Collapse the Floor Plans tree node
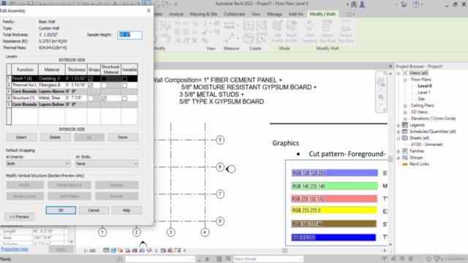This screenshot has height=263, width=468. coord(405,80)
